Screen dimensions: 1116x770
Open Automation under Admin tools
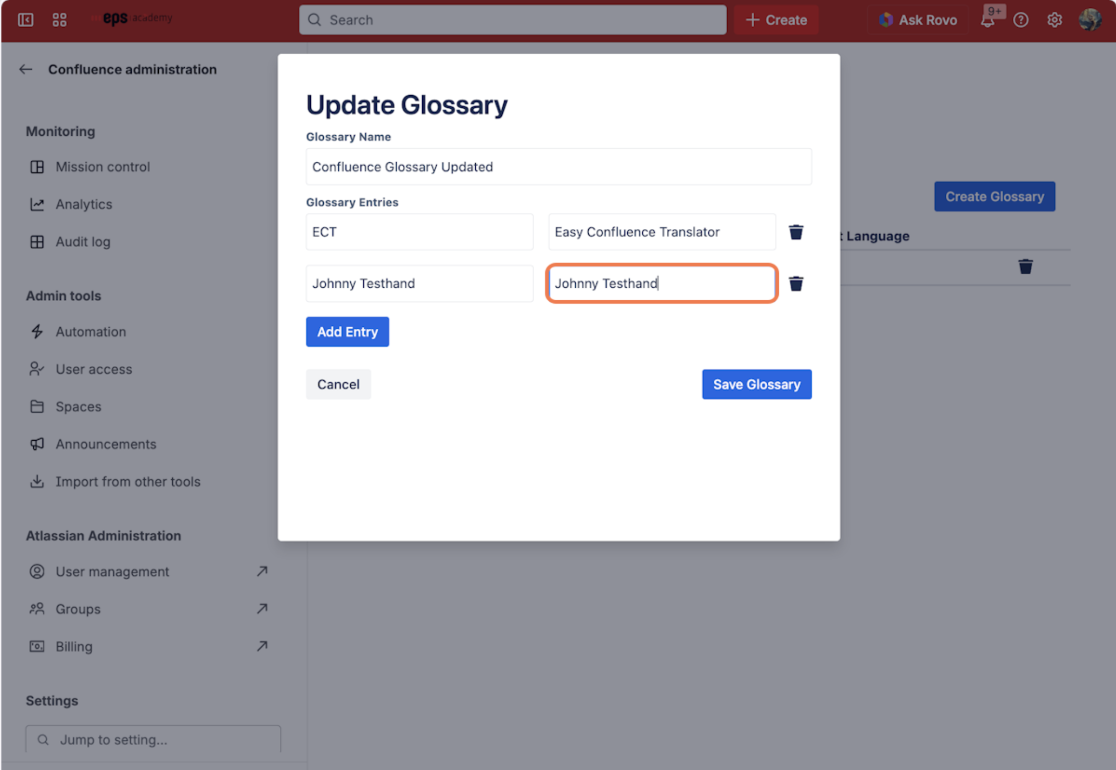point(91,332)
